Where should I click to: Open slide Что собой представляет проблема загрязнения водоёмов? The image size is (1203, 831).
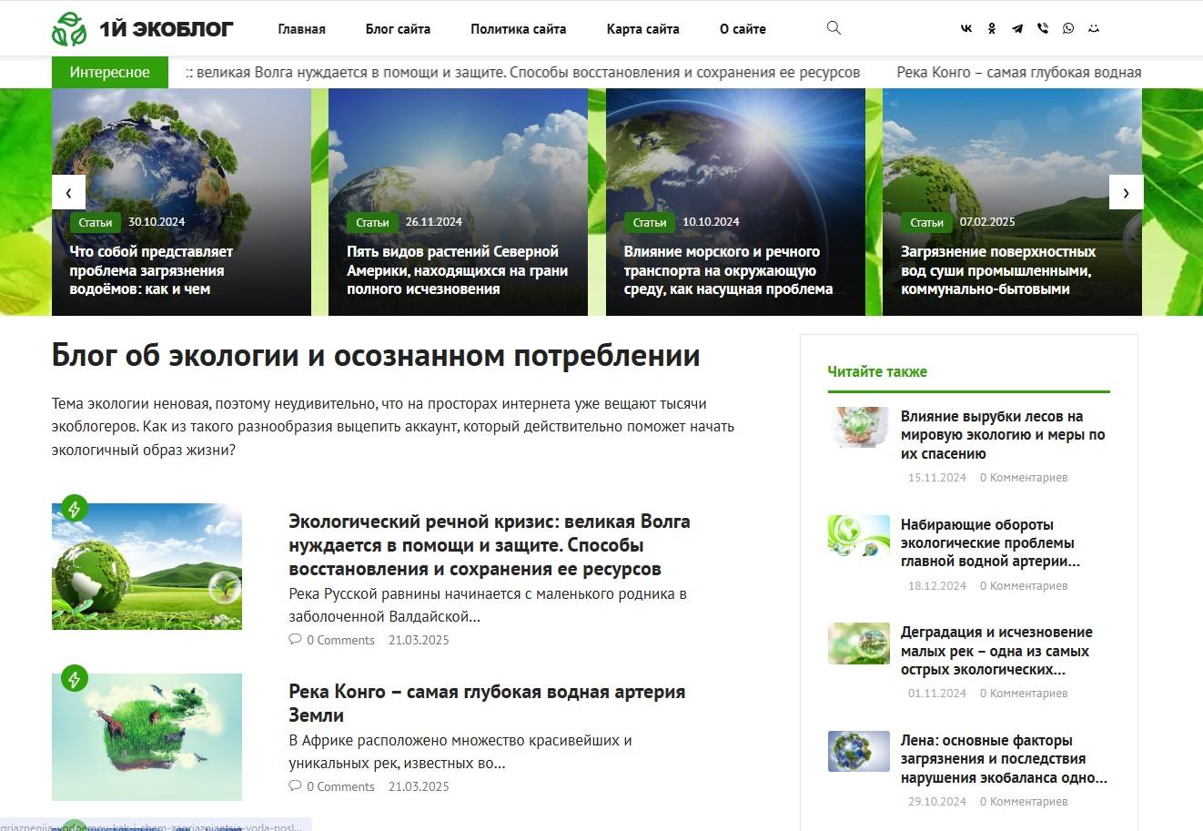click(151, 270)
